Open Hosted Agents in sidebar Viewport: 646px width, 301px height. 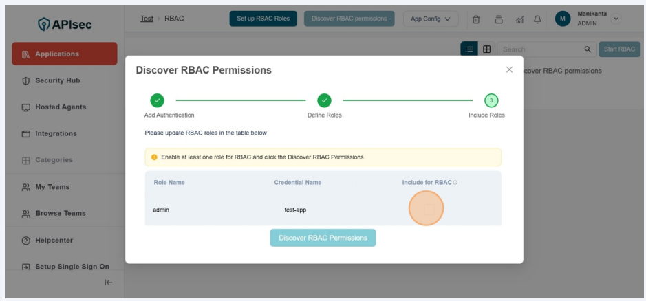(61, 107)
